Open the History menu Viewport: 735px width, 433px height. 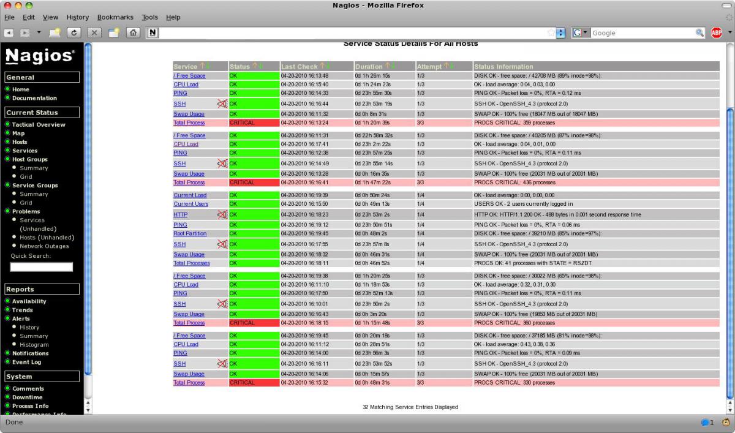click(78, 17)
